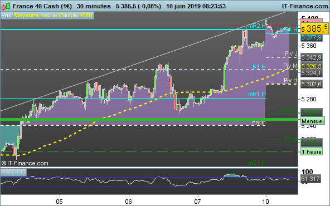Click the 1 heure level tag

pos(312,152)
